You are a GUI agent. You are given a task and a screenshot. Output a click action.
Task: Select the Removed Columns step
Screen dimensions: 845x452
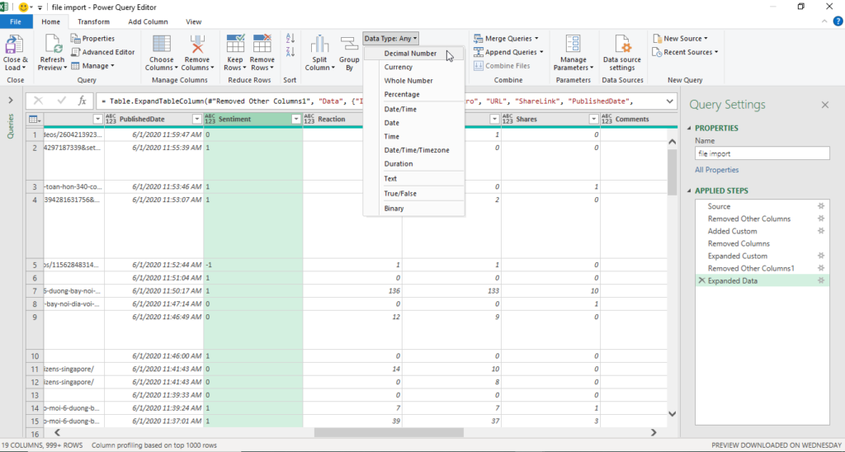739,243
